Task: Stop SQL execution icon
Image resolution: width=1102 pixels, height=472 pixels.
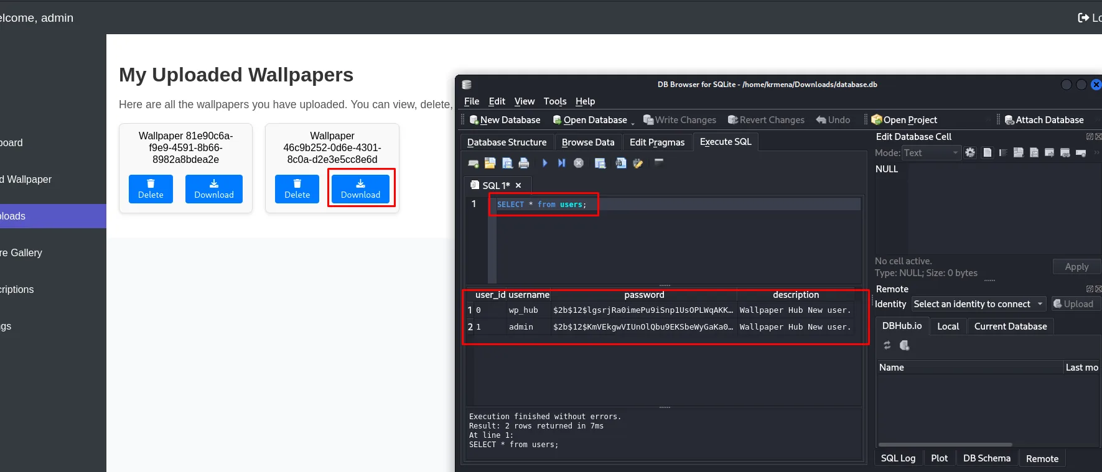Action: 579,163
